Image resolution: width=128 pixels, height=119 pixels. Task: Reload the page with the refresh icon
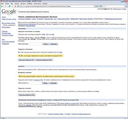tap(10, 6)
